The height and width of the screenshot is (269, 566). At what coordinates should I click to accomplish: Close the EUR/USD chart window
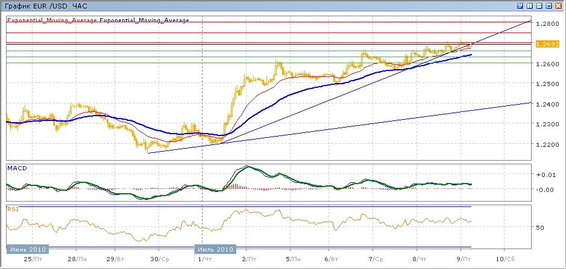[x=559, y=6]
